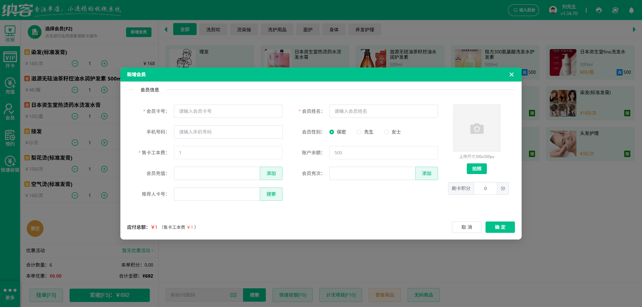
Task: Switch to 全部 category tab
Action: 185,29
